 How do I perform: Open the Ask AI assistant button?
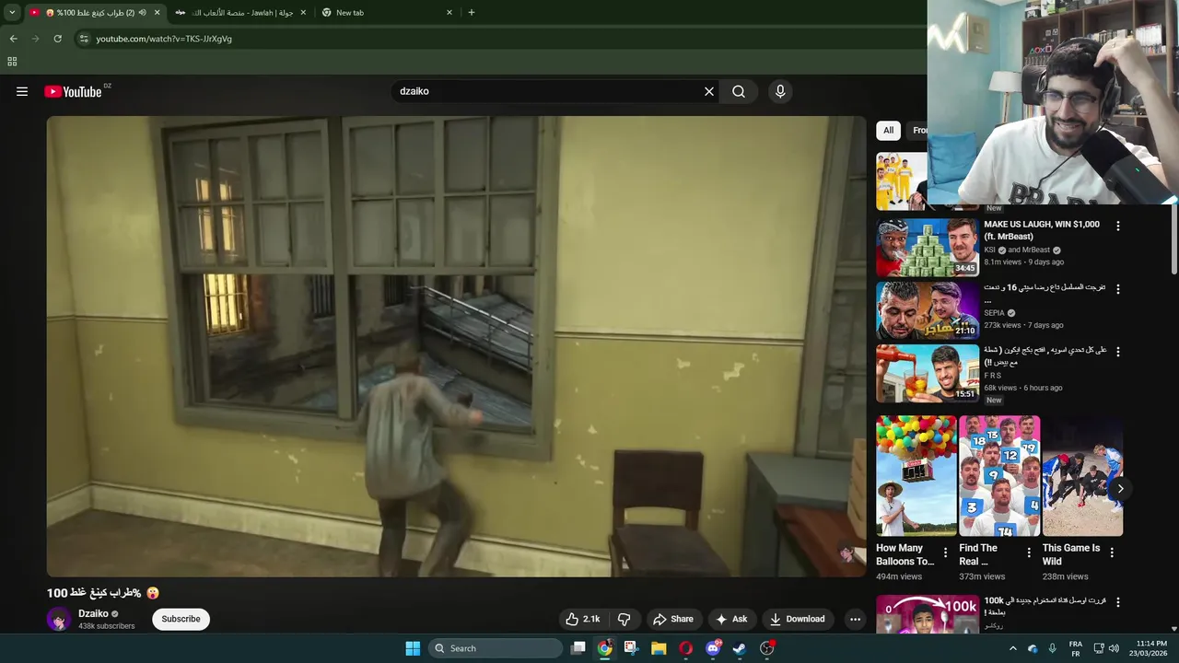(731, 619)
